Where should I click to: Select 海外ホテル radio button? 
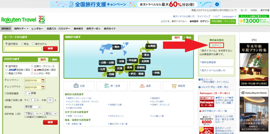pyautogui.click(x=33, y=44)
